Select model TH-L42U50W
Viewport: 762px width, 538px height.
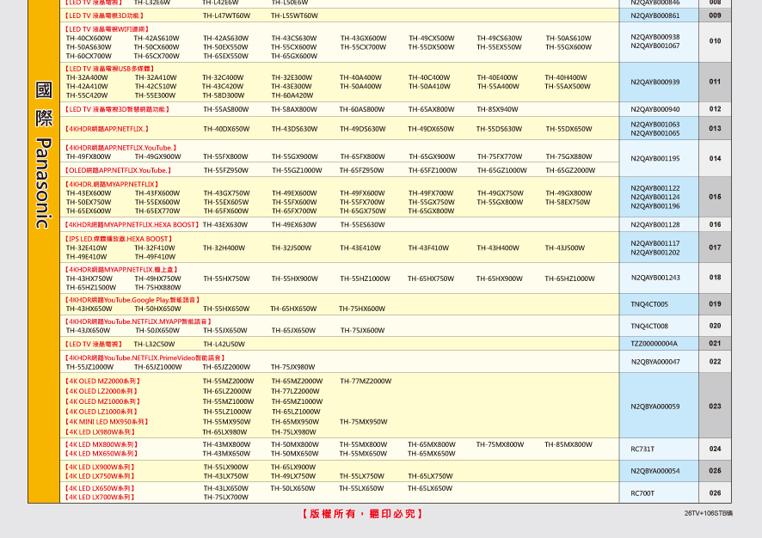(x=224, y=345)
